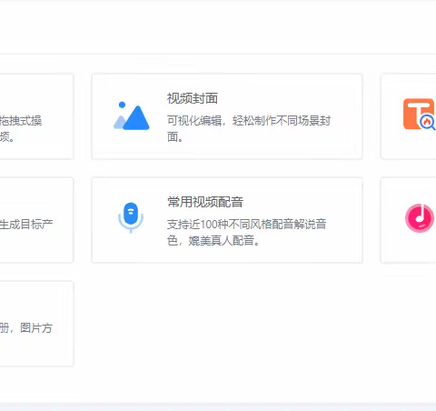The height and width of the screenshot is (411, 436).
Task: Open the card mentioning 拖拽式操
Action: coord(36,116)
